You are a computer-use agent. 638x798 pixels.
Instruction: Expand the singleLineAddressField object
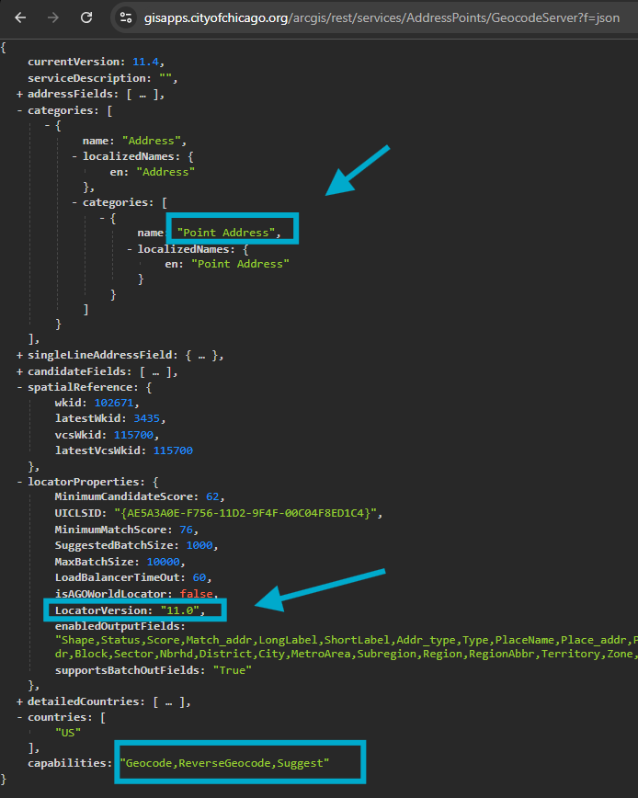(19, 355)
